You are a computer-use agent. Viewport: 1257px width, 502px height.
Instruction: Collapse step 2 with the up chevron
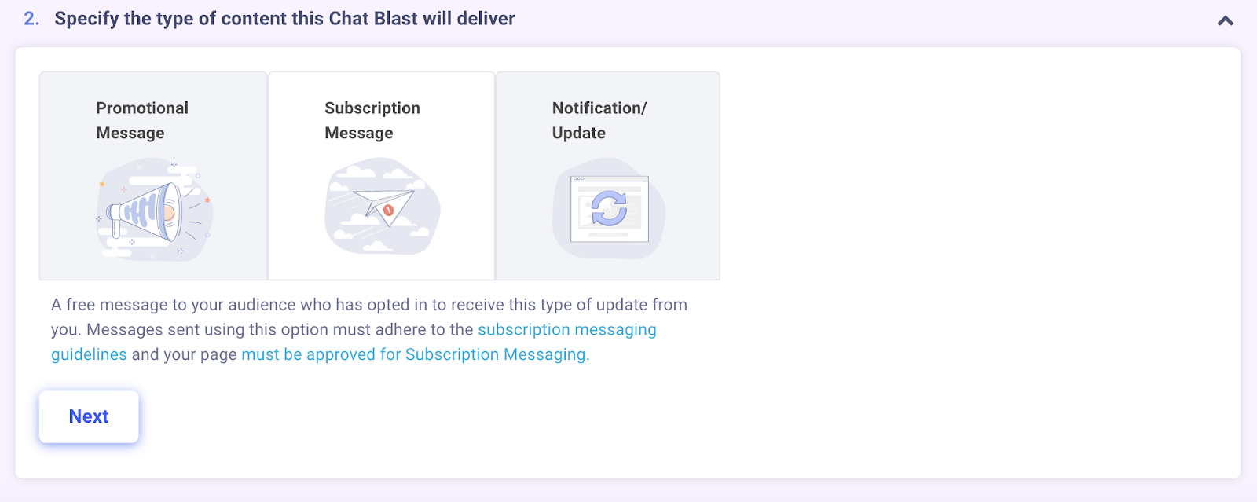[1225, 20]
